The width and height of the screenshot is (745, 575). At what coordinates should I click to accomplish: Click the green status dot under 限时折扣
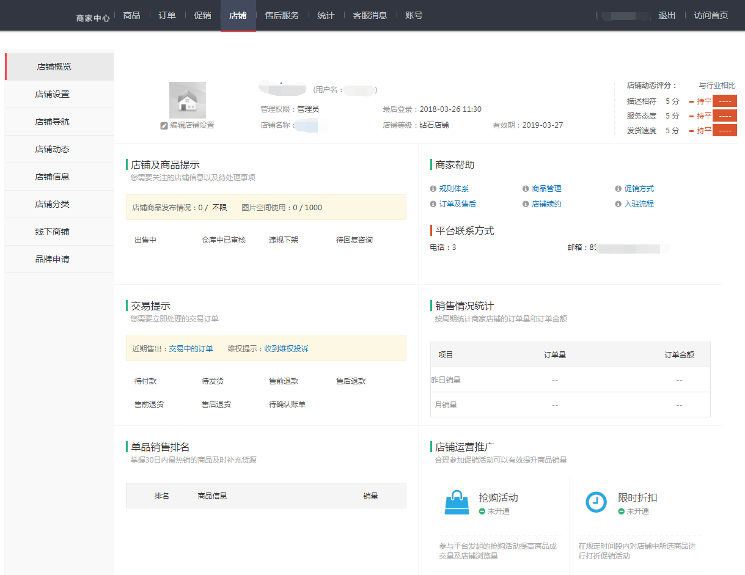point(621,511)
